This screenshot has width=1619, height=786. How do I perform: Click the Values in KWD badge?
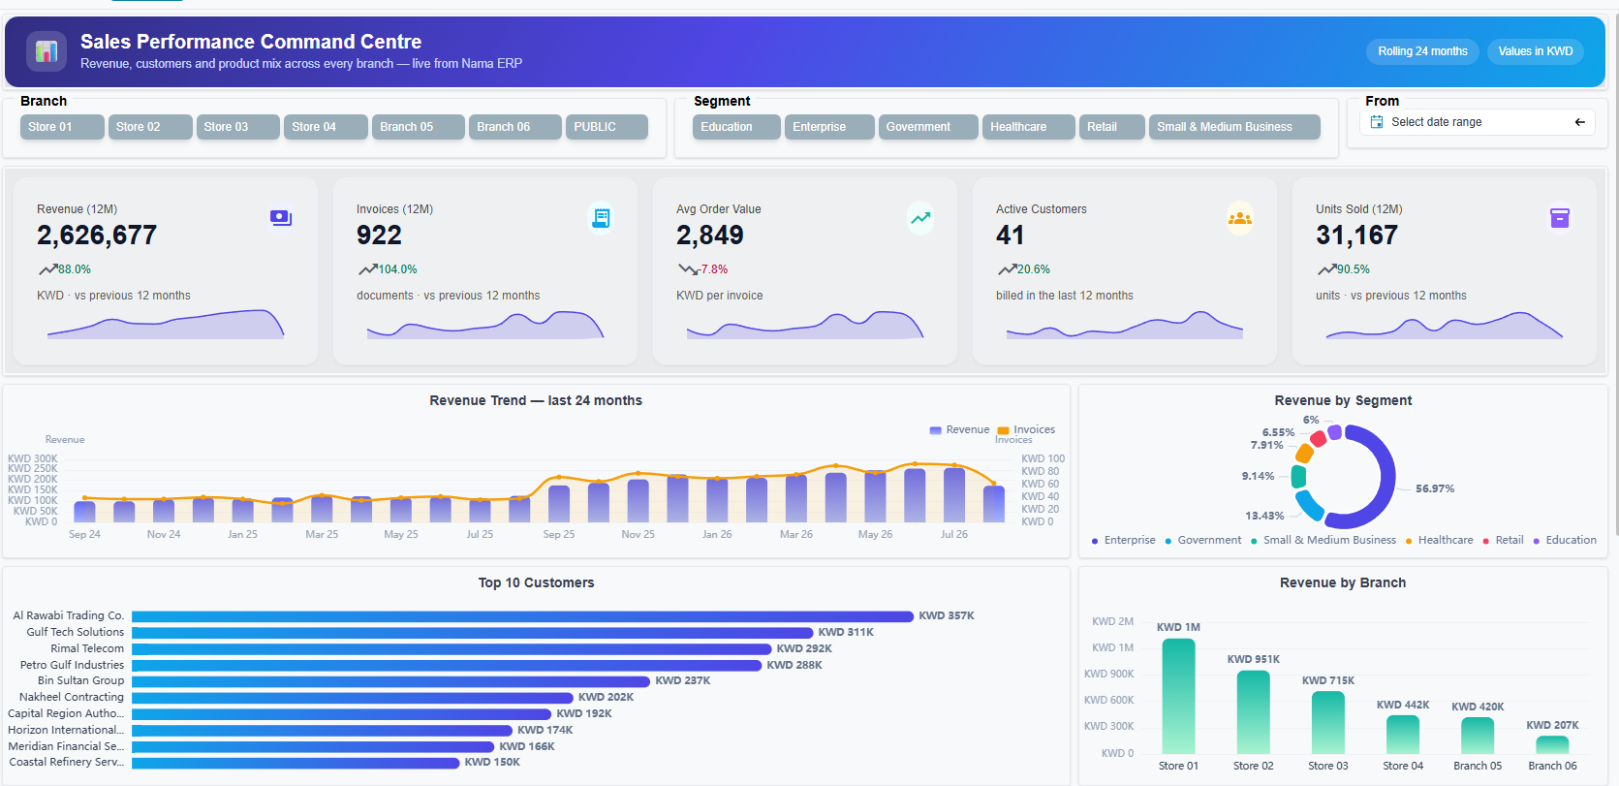pyautogui.click(x=1535, y=51)
